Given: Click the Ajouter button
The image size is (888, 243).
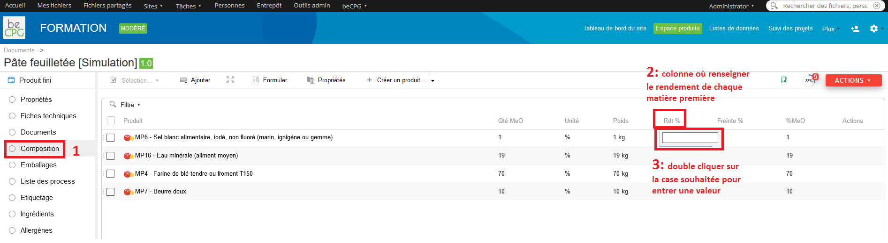Looking at the screenshot, I should point(196,80).
